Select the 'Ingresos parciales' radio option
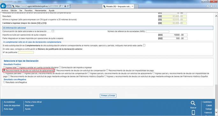Viewport: 218px width, 116px height. [x=4, y=73]
